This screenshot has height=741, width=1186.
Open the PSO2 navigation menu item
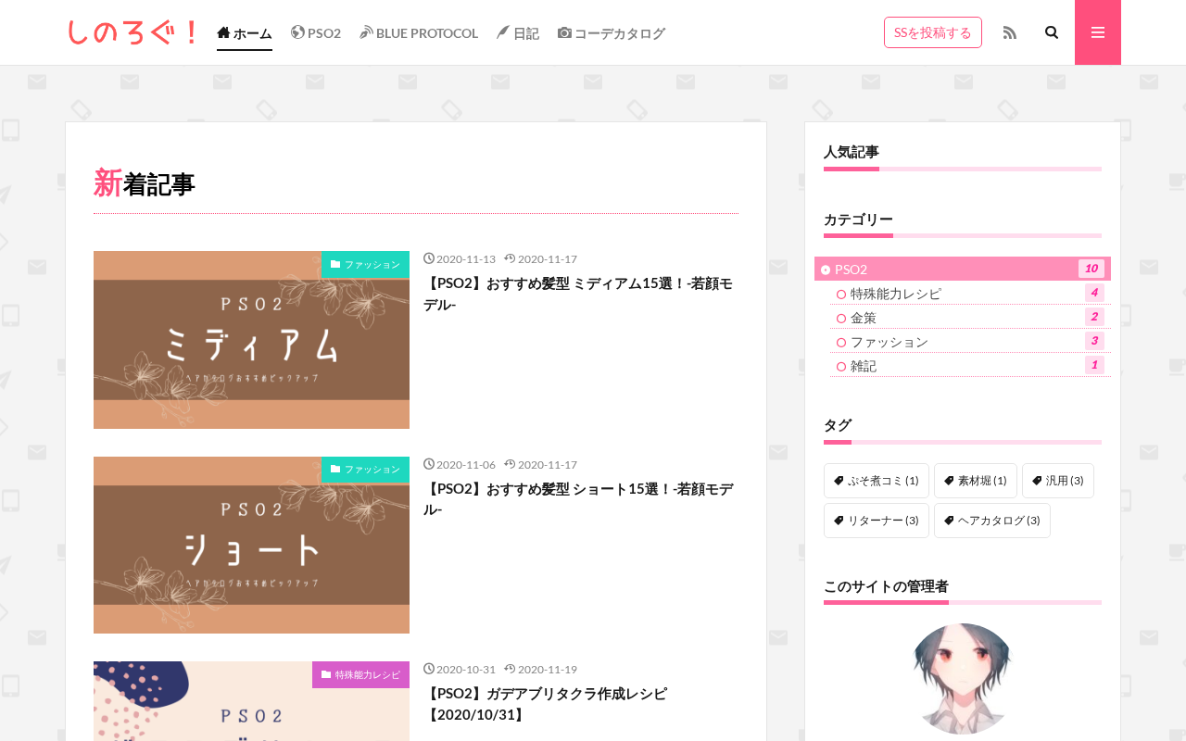click(316, 33)
